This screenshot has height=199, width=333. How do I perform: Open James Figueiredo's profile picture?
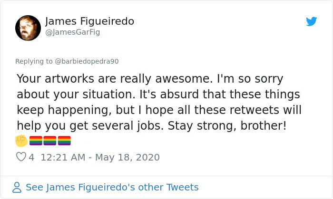pos(28,28)
